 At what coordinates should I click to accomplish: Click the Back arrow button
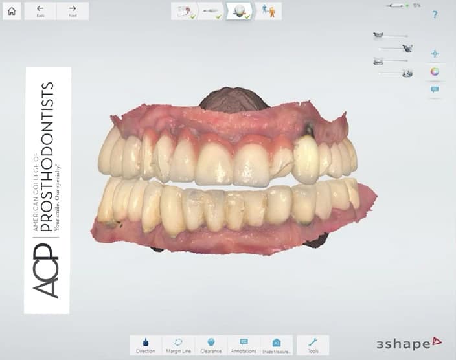40,12
